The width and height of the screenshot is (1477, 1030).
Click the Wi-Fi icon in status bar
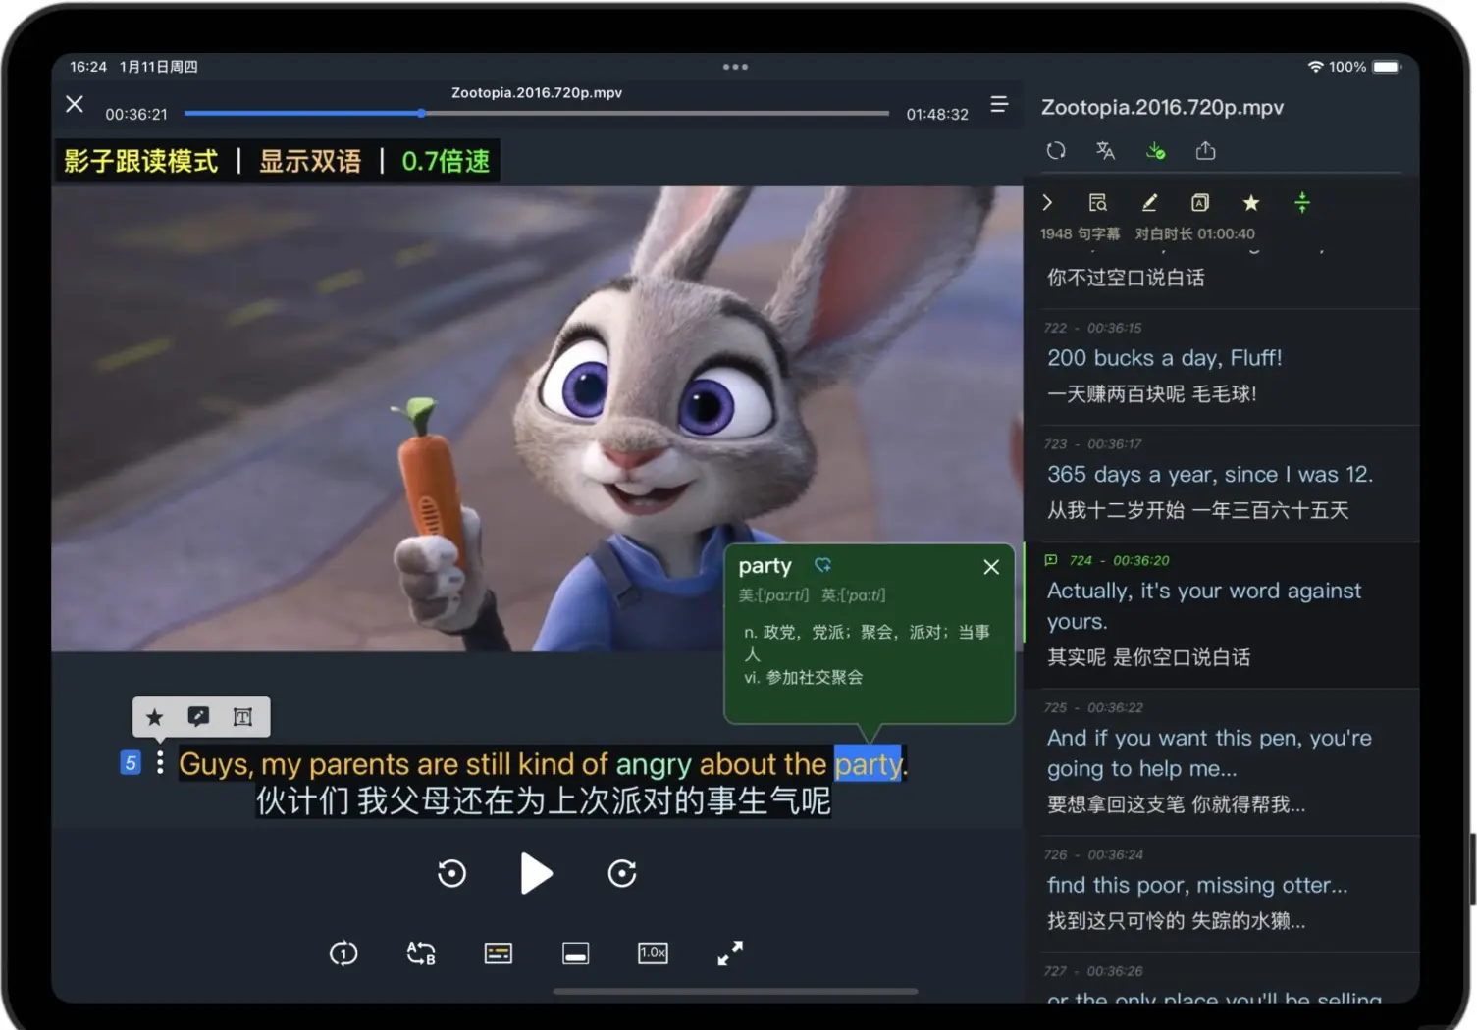point(1316,67)
